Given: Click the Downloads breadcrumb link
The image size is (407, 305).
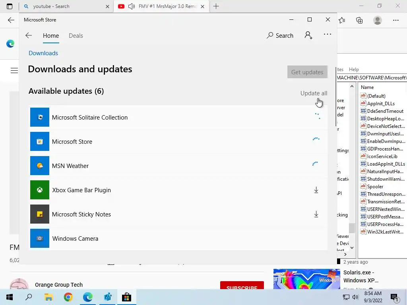Looking at the screenshot, I should tap(43, 53).
